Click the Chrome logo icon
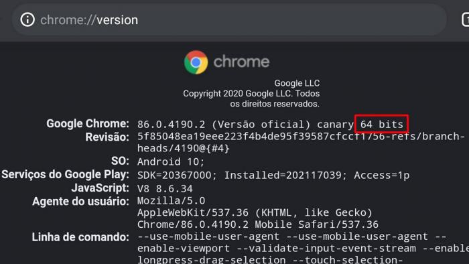The width and height of the screenshot is (469, 264). [196, 62]
